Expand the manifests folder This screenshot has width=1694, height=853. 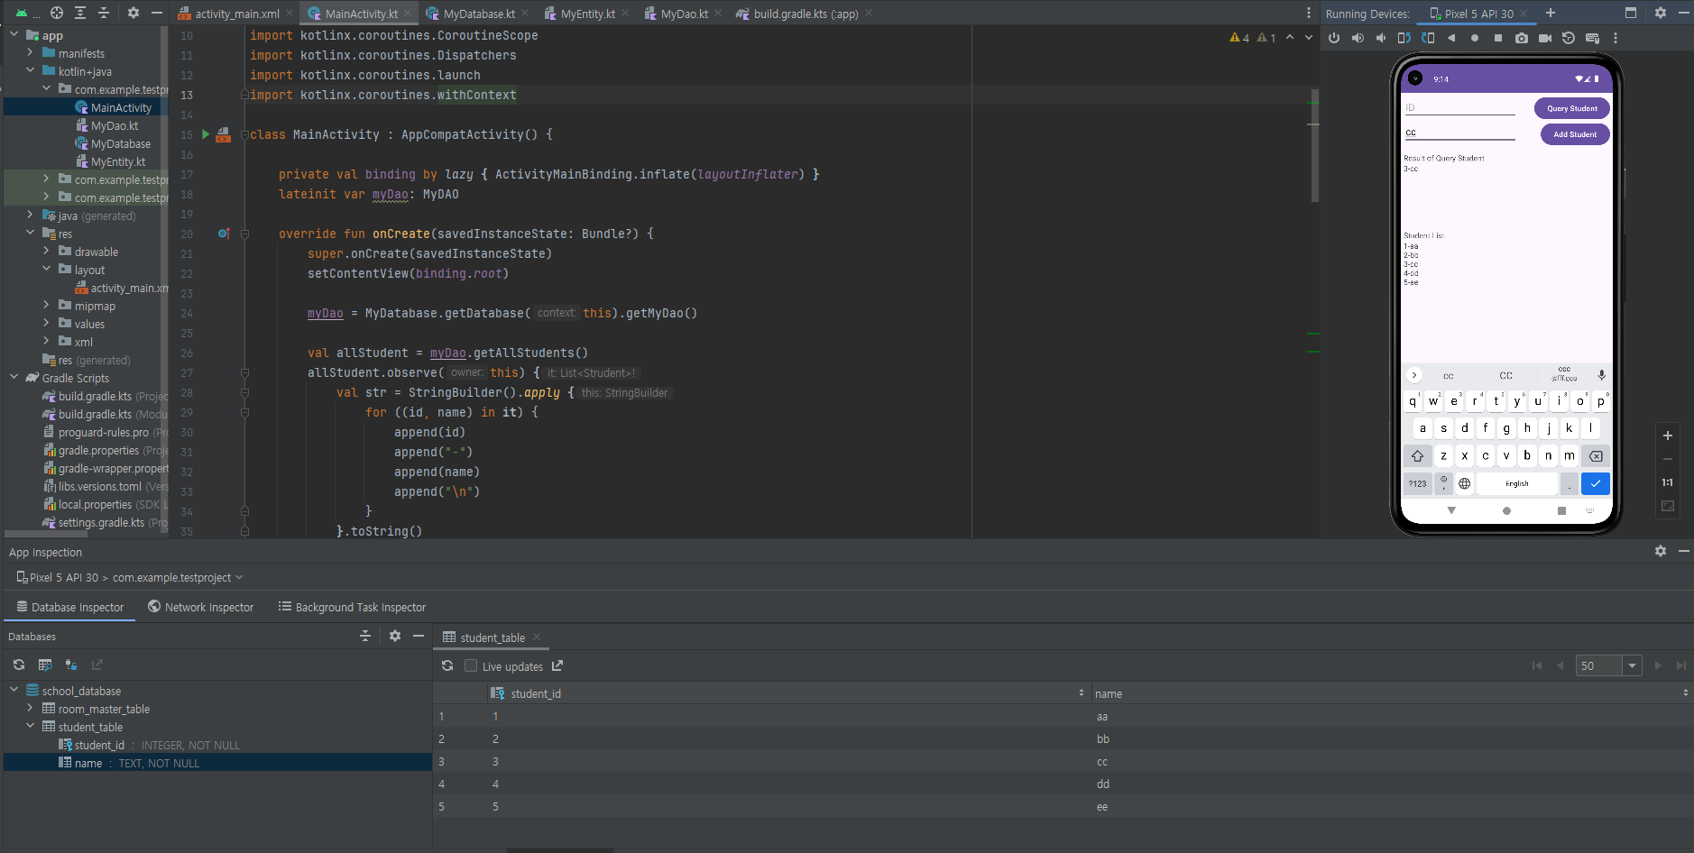point(30,52)
